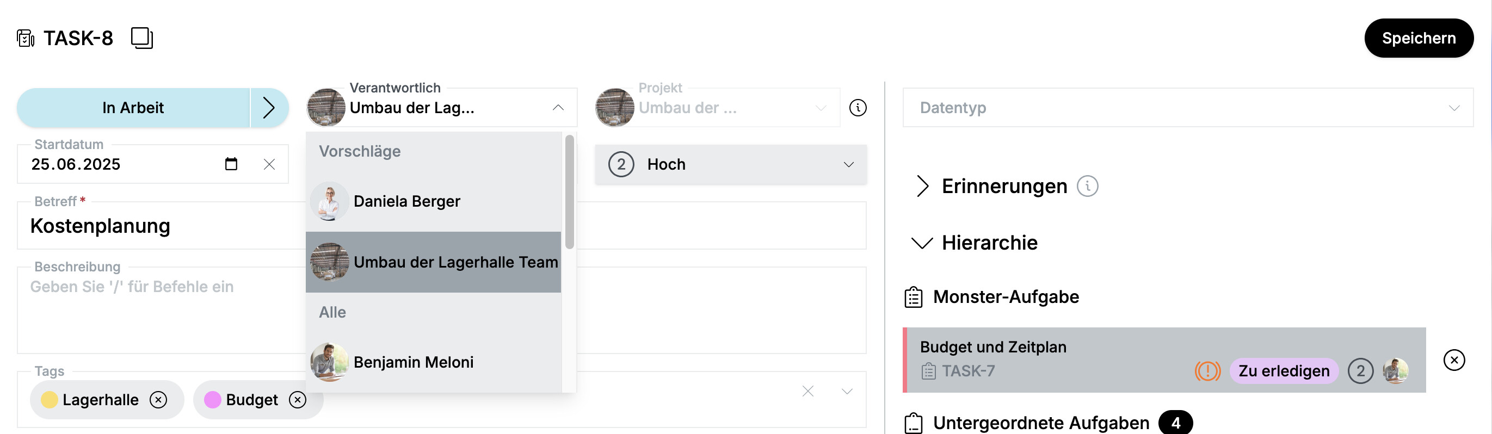This screenshot has width=1492, height=434.
Task: Click the copy icon next to TASK-8
Action: click(x=142, y=38)
